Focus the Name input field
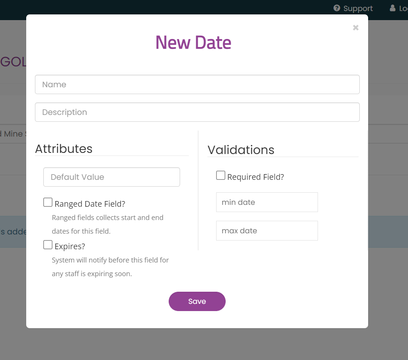 (x=197, y=85)
